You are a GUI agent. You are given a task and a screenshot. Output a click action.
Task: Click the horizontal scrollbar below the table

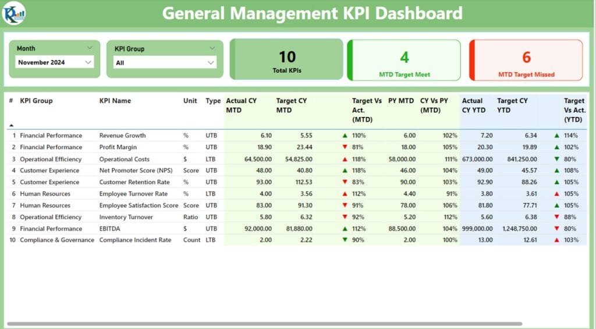pyautogui.click(x=265, y=324)
